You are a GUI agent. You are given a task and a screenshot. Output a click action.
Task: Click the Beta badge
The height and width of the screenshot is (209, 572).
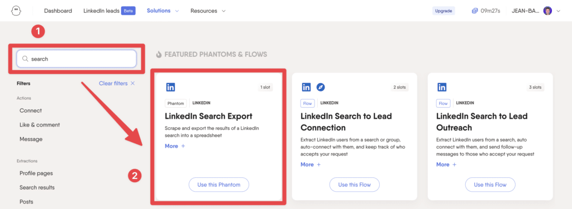pos(129,11)
